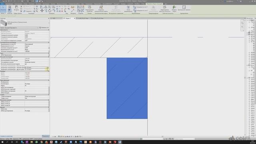The image size is (256, 144).
Task: Click the navigation wheel in view
Action: (x=242, y=23)
